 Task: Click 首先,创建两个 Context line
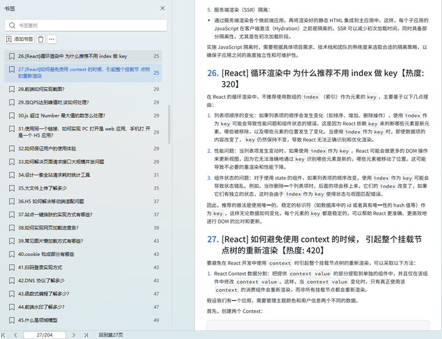235,311
